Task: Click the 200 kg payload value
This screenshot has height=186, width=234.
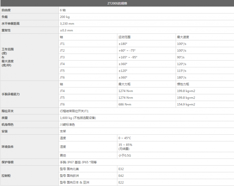Action: 64,17
